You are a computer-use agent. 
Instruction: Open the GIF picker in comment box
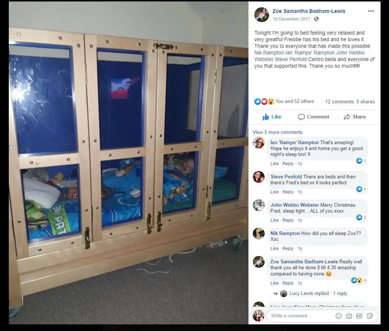(359, 316)
